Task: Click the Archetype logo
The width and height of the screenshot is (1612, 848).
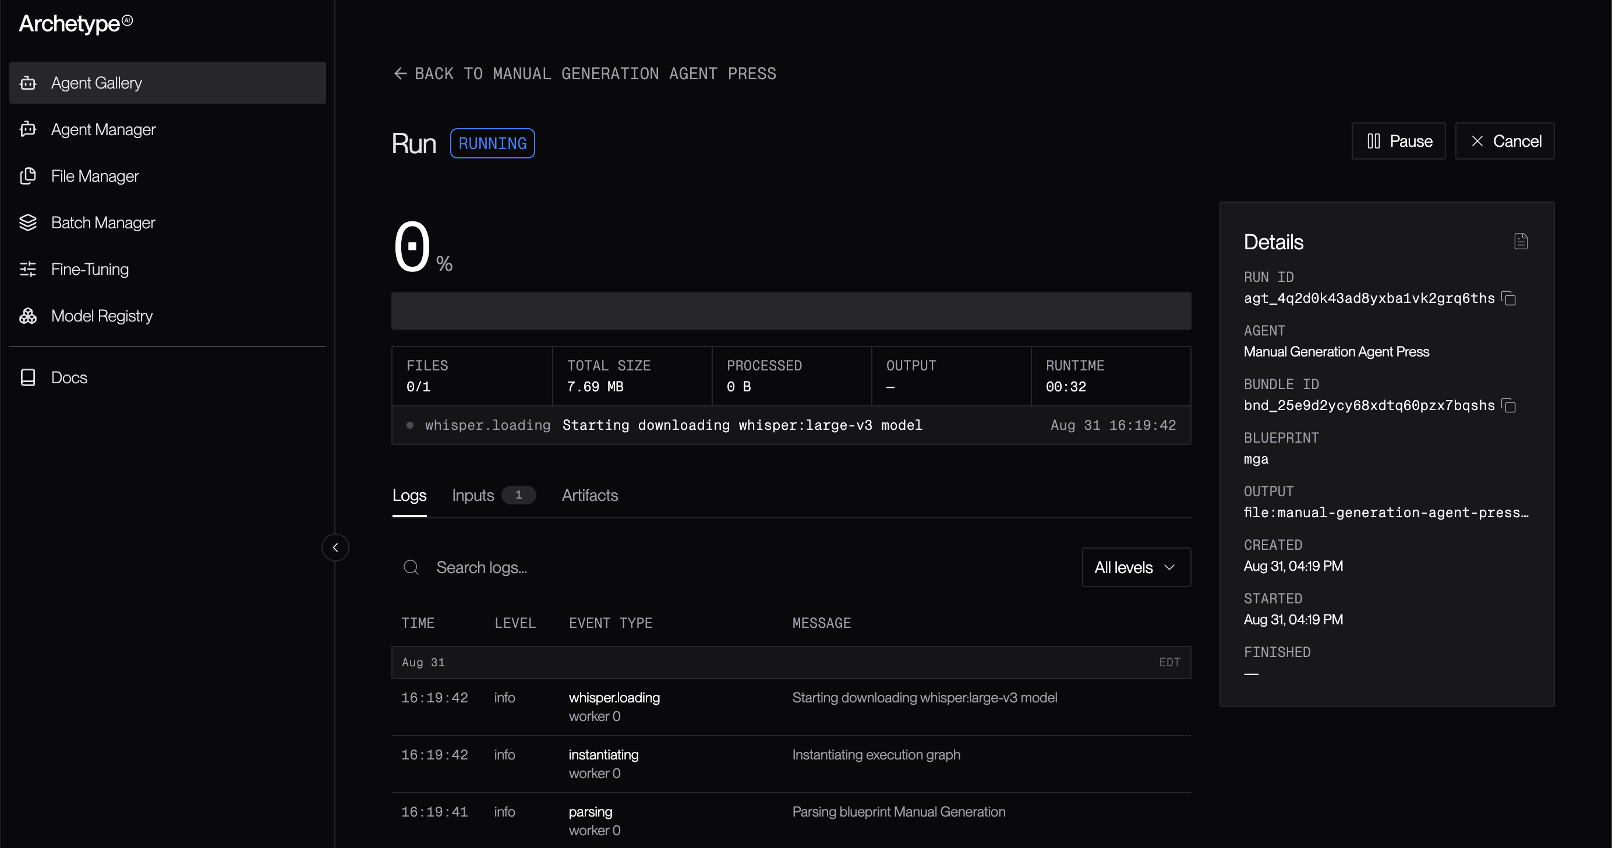Action: point(76,23)
